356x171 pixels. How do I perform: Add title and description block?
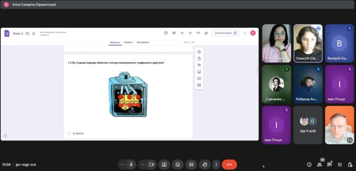click(199, 65)
